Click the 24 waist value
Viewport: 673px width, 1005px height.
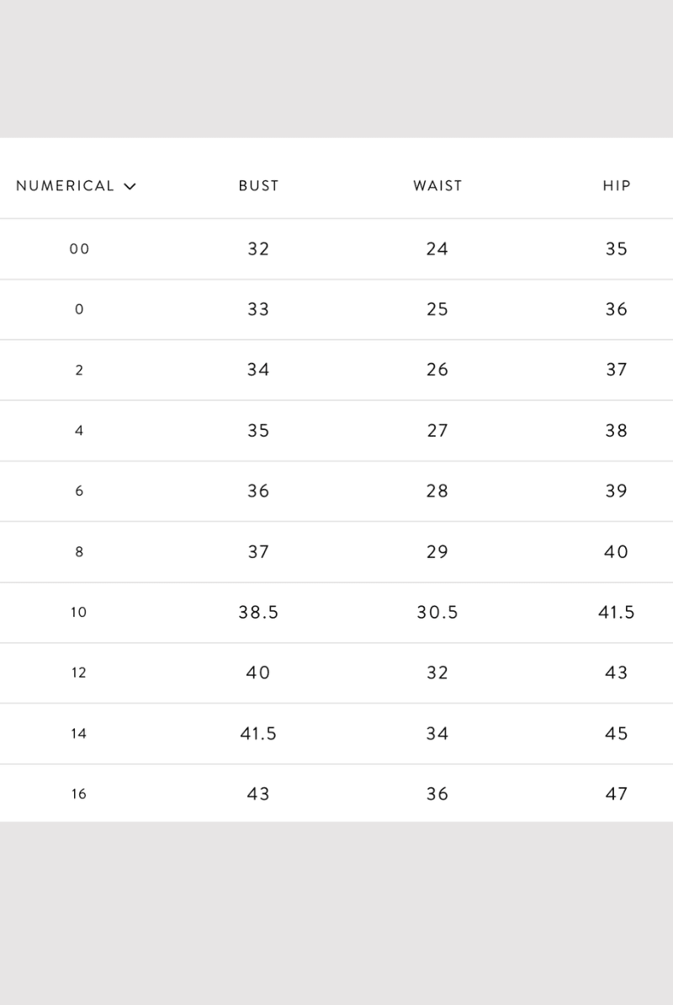coord(437,248)
